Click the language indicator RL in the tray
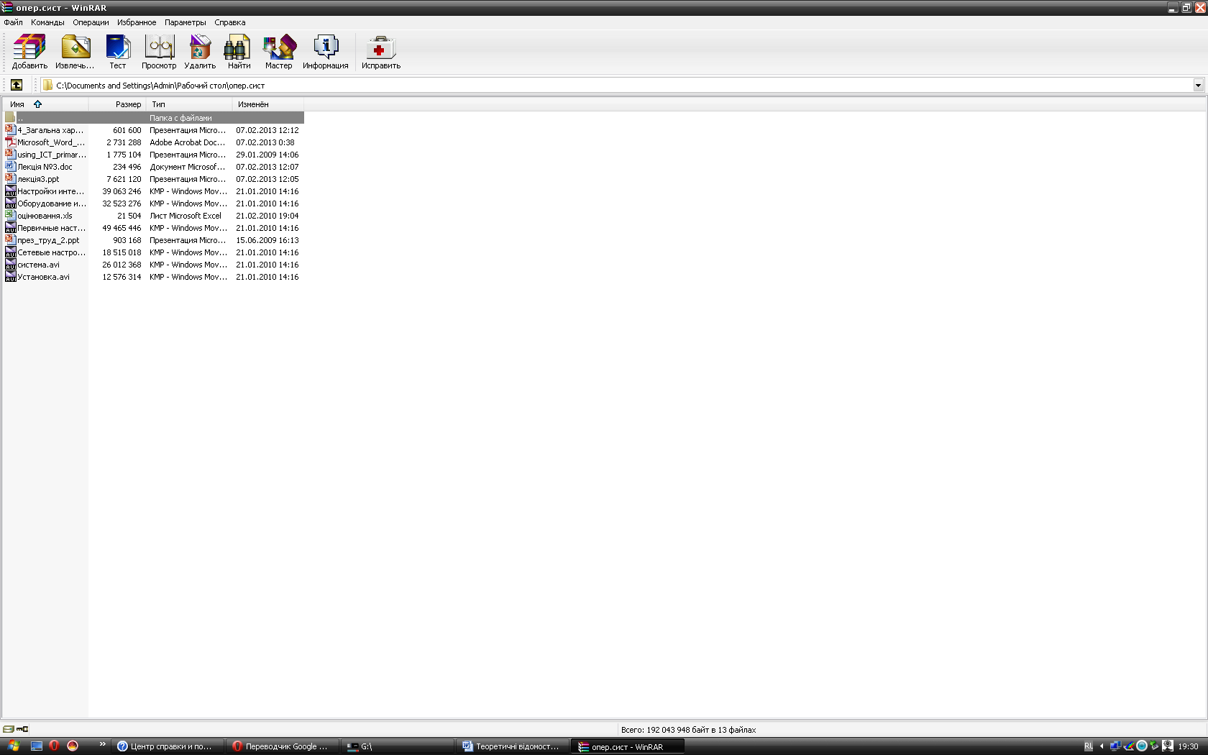Viewport: 1208px width, 755px height. [1089, 746]
